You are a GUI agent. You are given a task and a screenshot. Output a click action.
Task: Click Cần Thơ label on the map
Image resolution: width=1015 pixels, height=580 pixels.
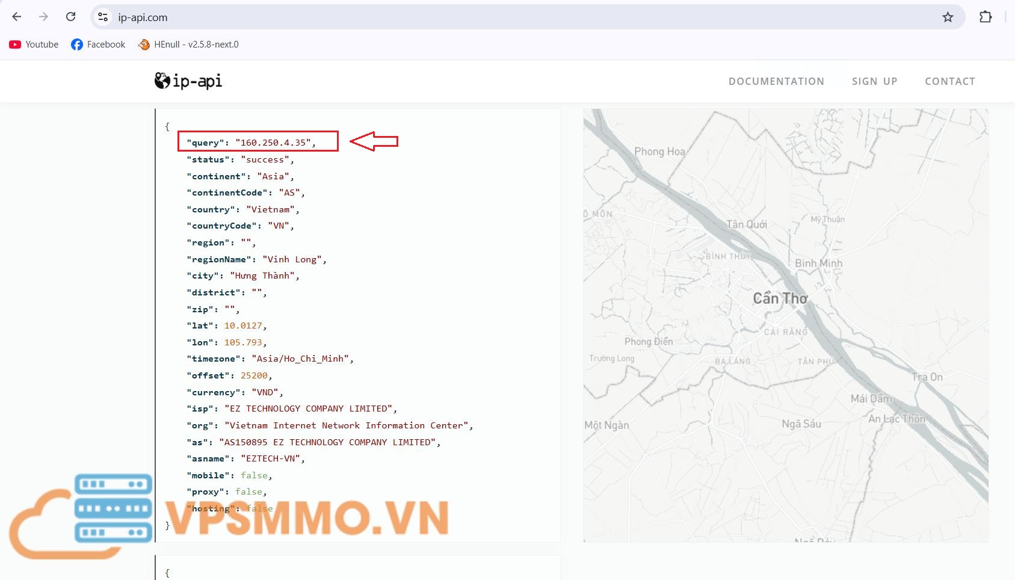click(x=780, y=298)
